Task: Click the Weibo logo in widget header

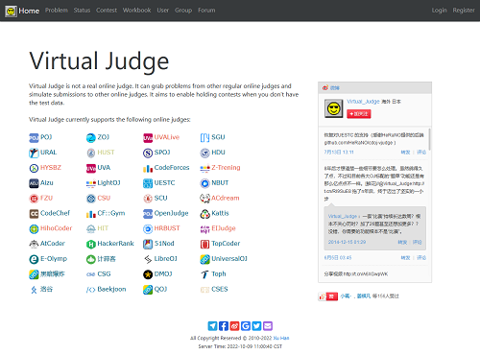Action: 325,87
